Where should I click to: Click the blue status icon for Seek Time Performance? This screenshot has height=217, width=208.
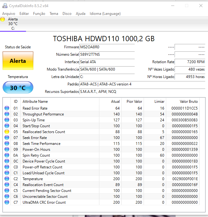pos(7,143)
